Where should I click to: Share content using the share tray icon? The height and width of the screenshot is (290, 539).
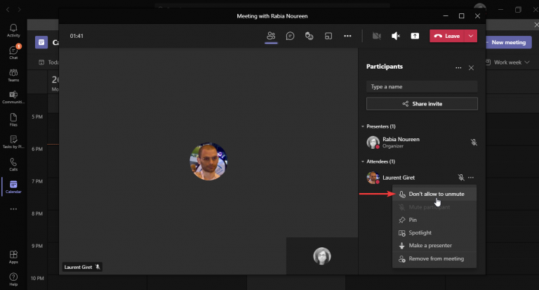tap(415, 36)
